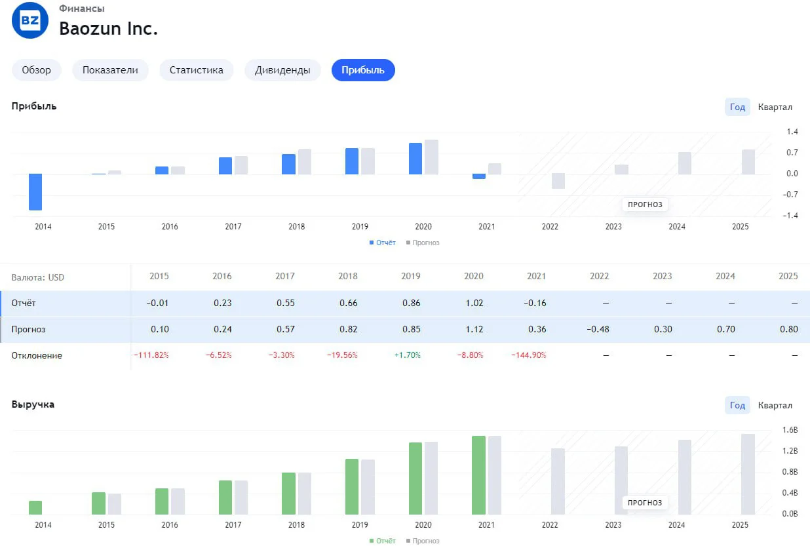This screenshot has width=810, height=546.
Task: Click the gray 2022 earnings forecast bar
Action: pyautogui.click(x=558, y=181)
